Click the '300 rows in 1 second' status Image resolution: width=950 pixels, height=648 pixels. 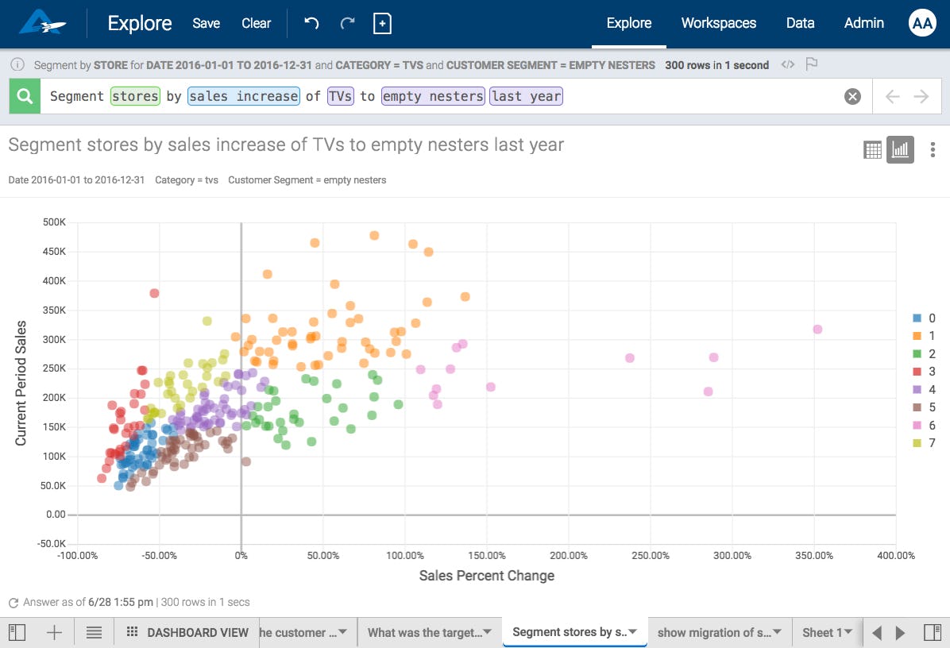point(716,65)
